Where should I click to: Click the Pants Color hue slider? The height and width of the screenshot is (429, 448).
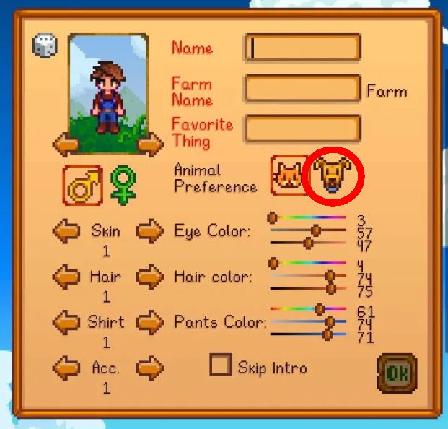coord(308,309)
